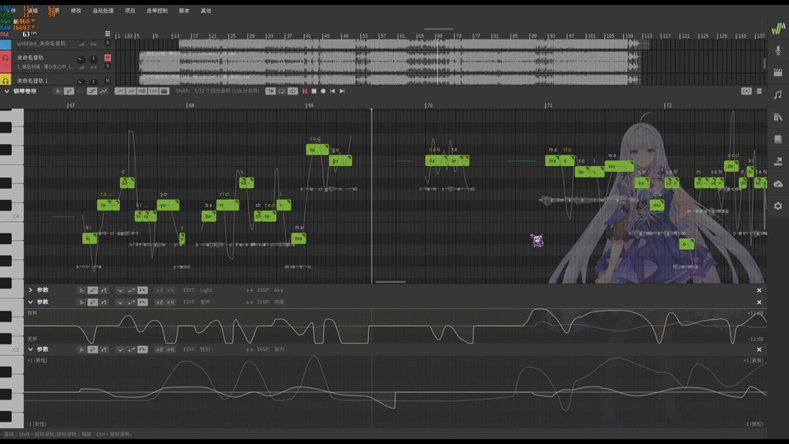
Task: Open the Note Properties panel with the music note icon
Action: coord(778,95)
